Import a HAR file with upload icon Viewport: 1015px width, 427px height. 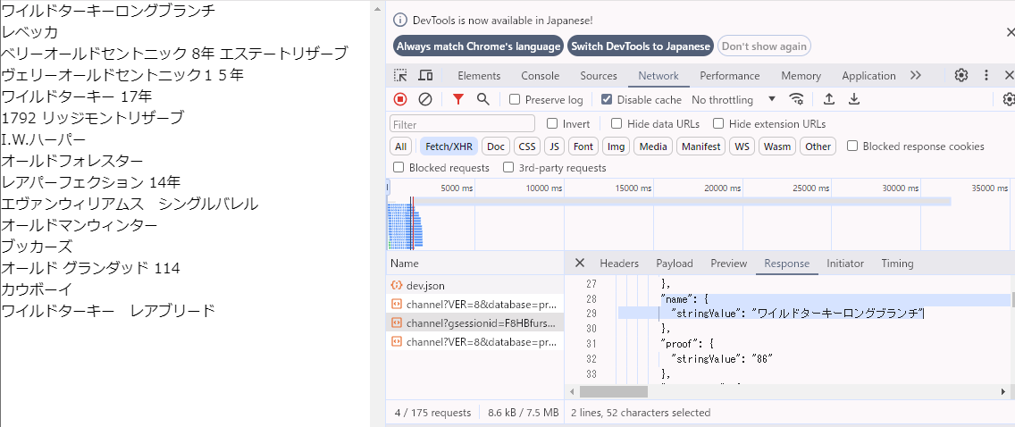click(828, 99)
